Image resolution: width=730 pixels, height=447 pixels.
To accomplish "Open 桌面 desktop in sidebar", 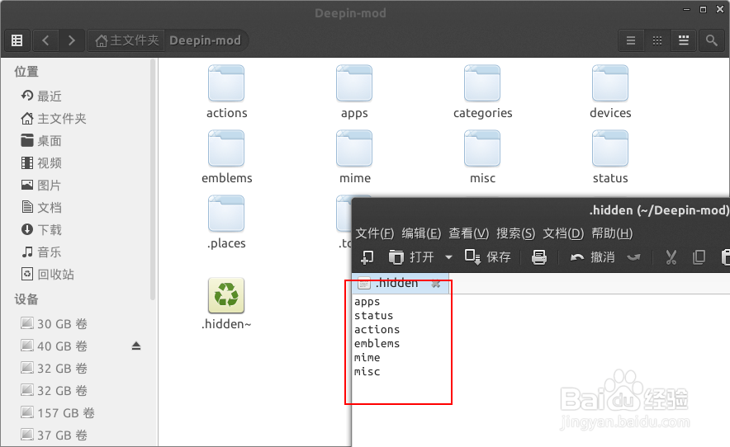I will click(41, 141).
